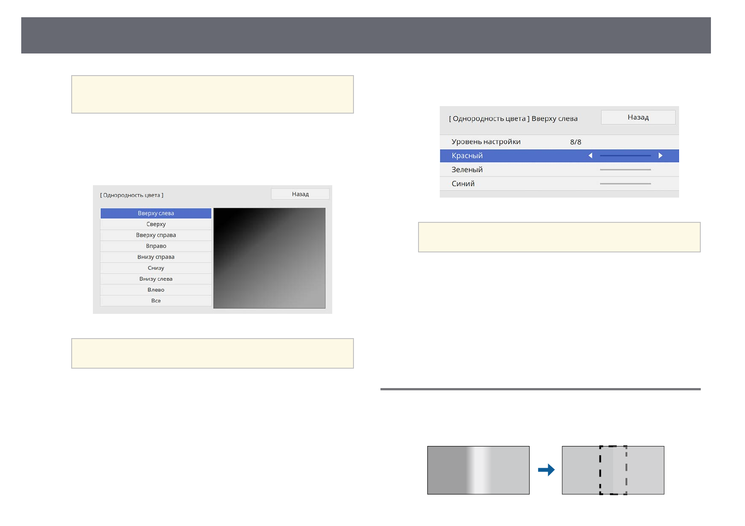
Task: Click the dashed overlap region in diagram
Action: tap(613, 470)
